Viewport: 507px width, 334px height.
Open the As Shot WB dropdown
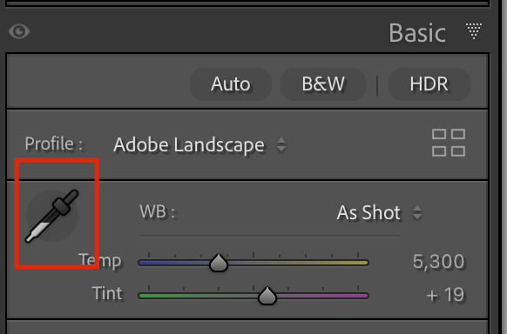point(379,212)
